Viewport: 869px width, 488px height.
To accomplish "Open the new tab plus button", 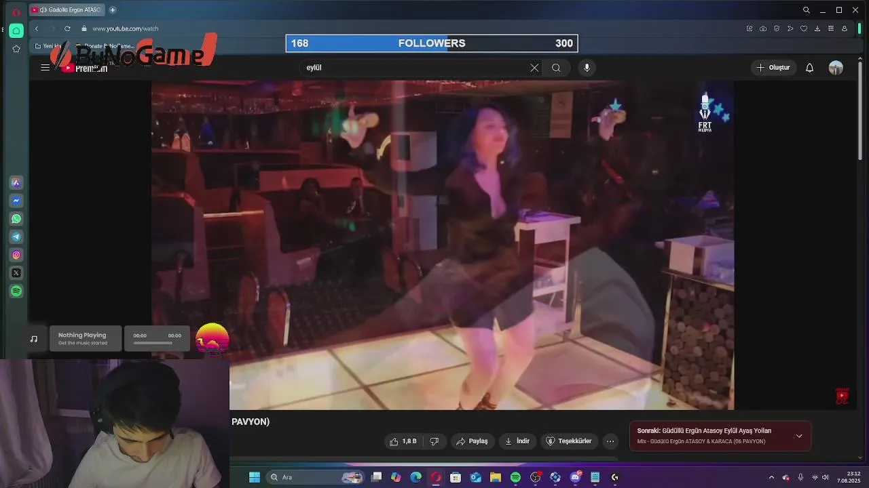I will [113, 9].
